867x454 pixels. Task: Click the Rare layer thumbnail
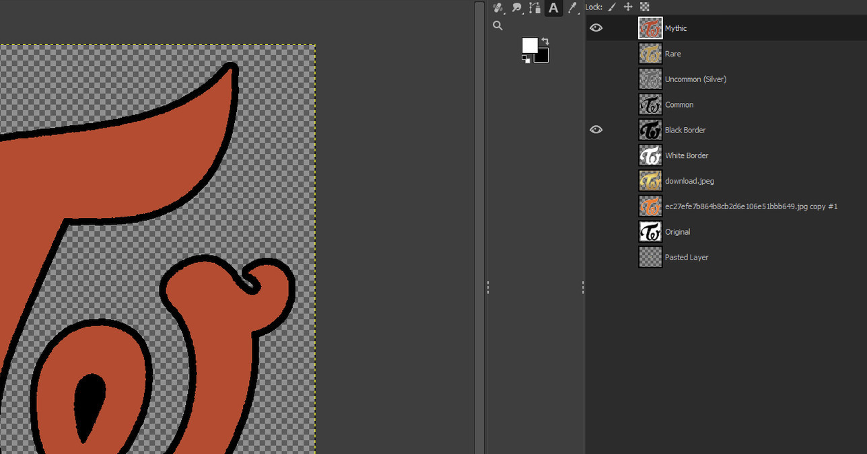(x=650, y=53)
